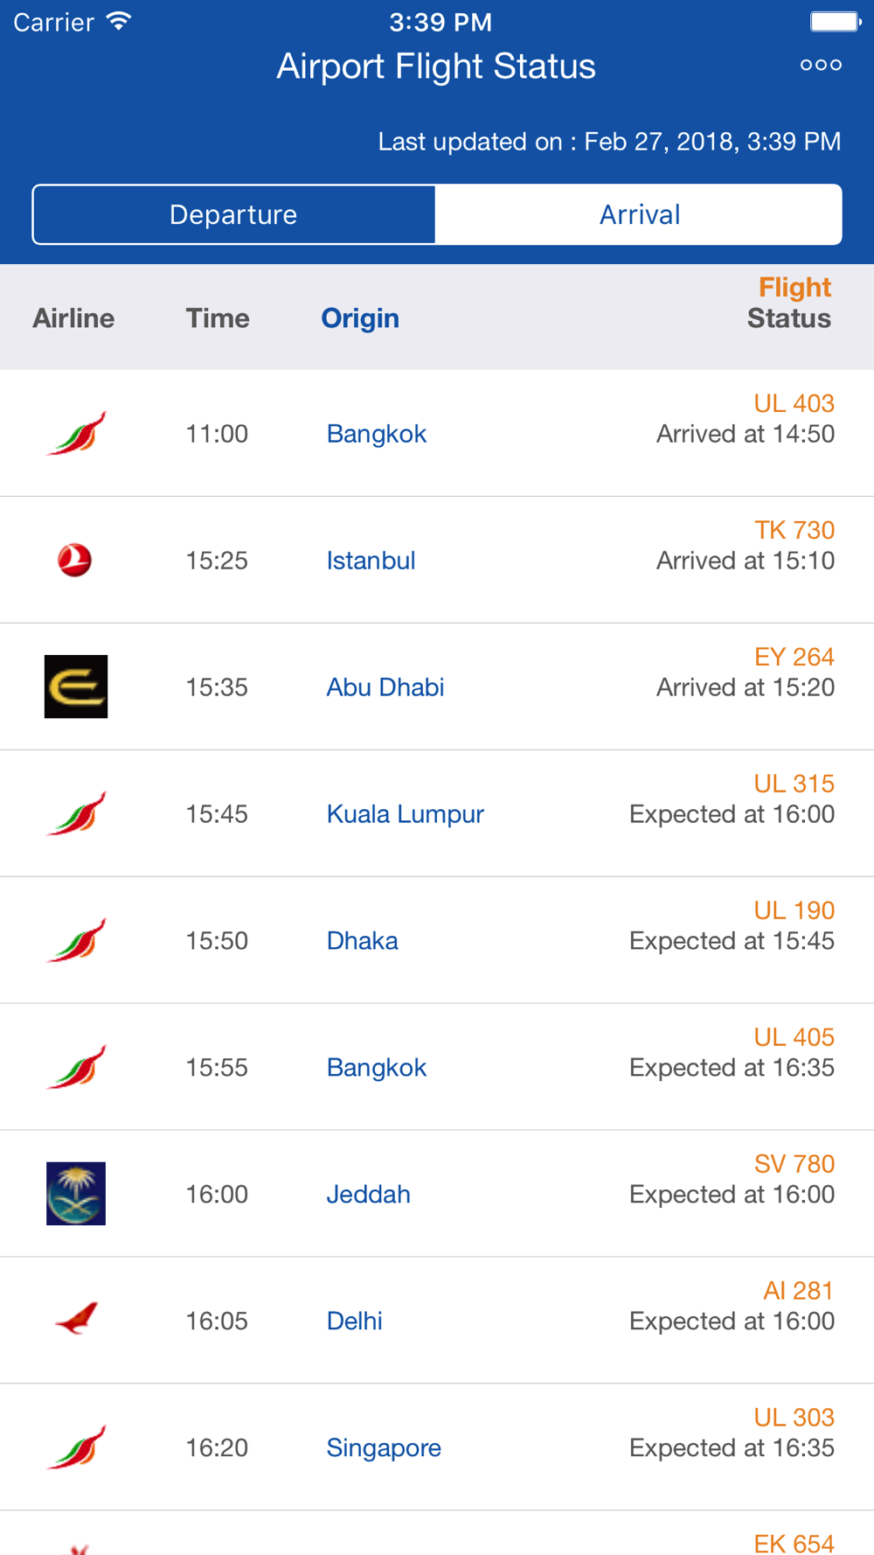Tap SriLankan logo on Kuala Lumpur flight

(x=76, y=813)
